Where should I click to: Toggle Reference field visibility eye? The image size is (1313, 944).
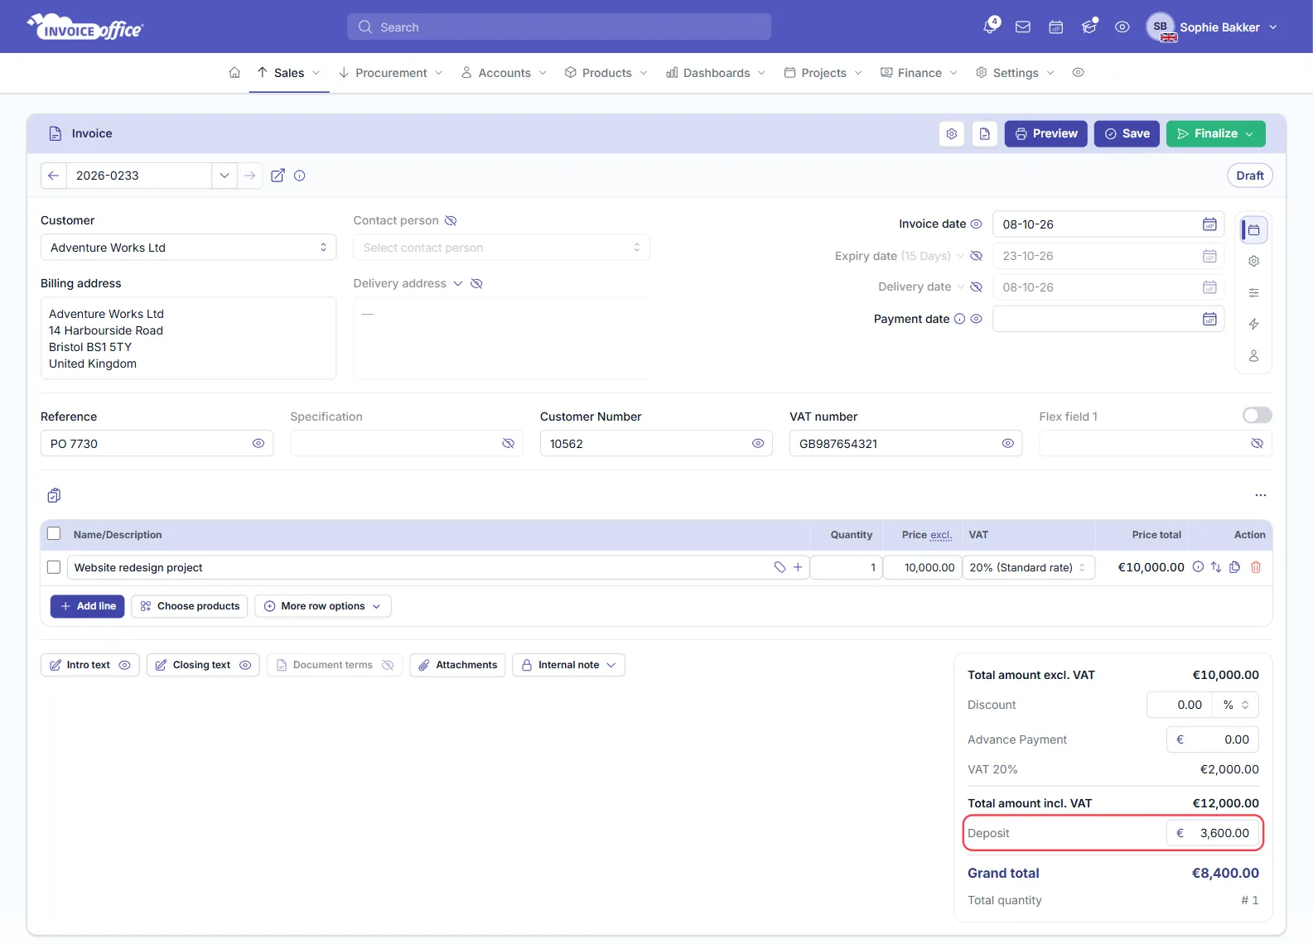pos(258,444)
